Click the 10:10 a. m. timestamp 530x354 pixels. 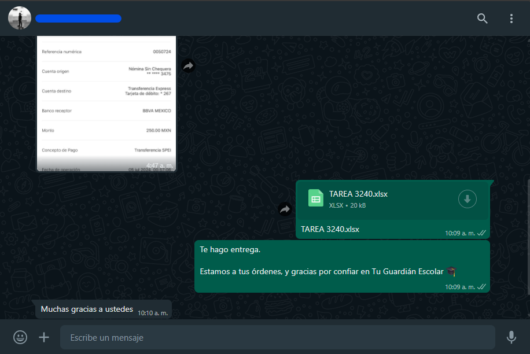point(153,313)
